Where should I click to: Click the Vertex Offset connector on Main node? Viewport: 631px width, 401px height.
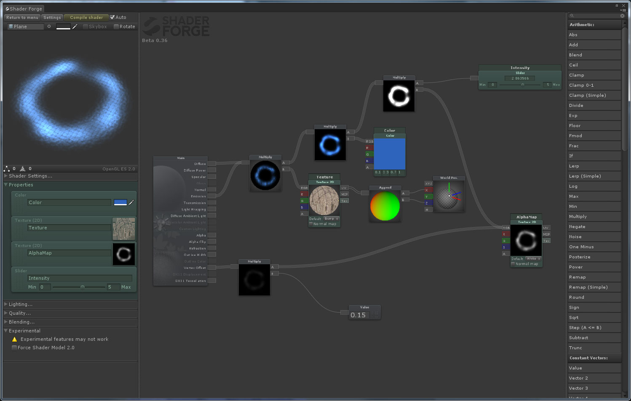212,268
